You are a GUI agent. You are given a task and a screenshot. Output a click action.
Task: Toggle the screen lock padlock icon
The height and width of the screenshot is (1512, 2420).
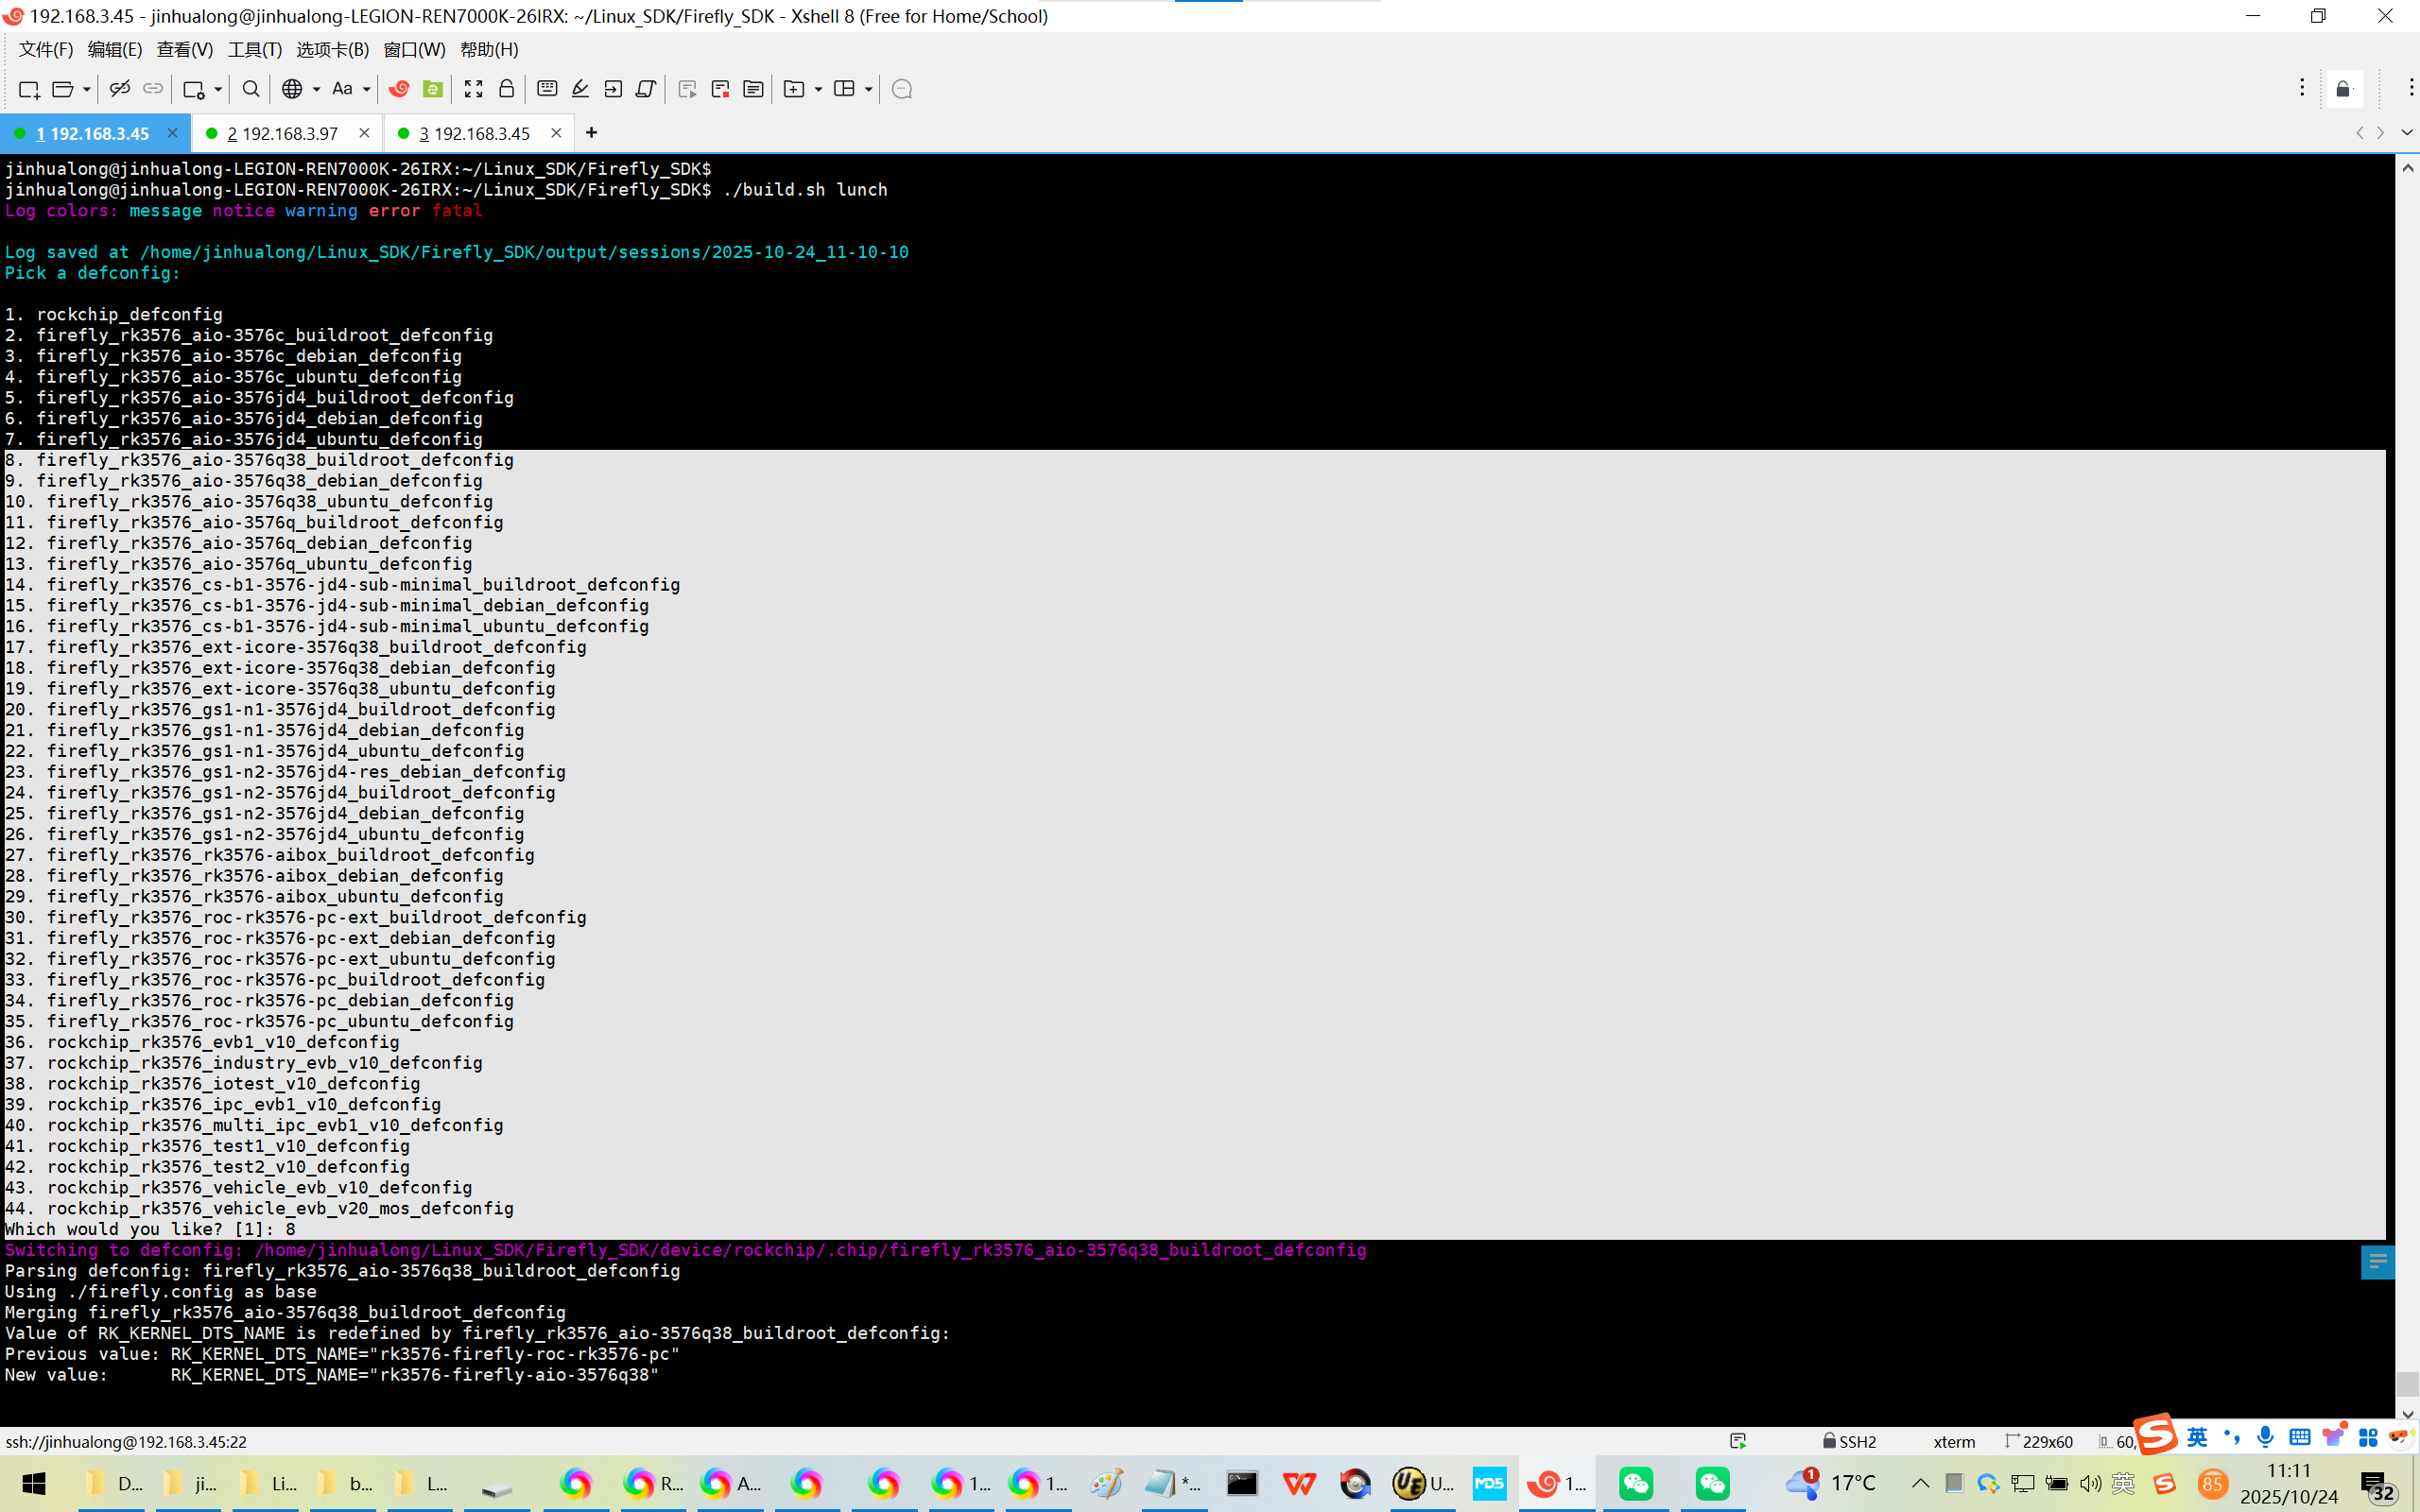click(506, 89)
